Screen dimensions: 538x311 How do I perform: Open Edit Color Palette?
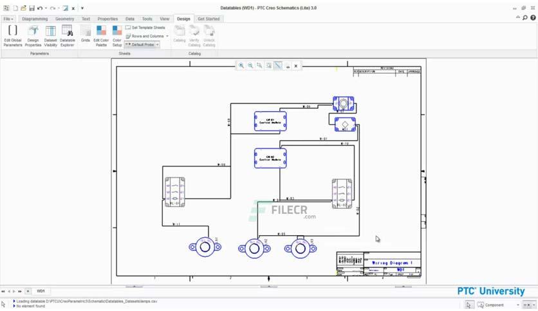(x=101, y=35)
